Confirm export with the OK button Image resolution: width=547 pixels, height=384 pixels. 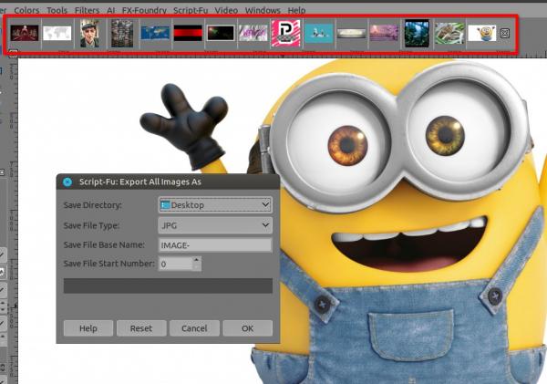[x=248, y=328]
